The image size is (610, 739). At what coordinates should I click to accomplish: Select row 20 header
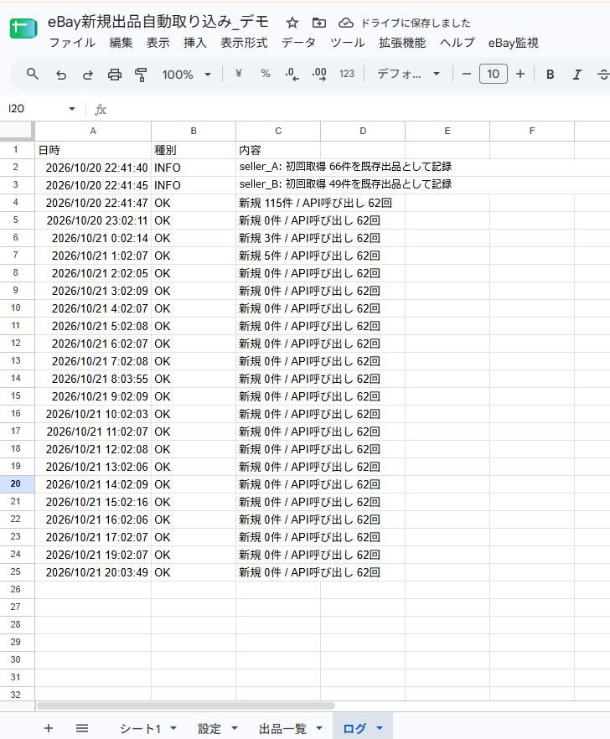(16, 484)
